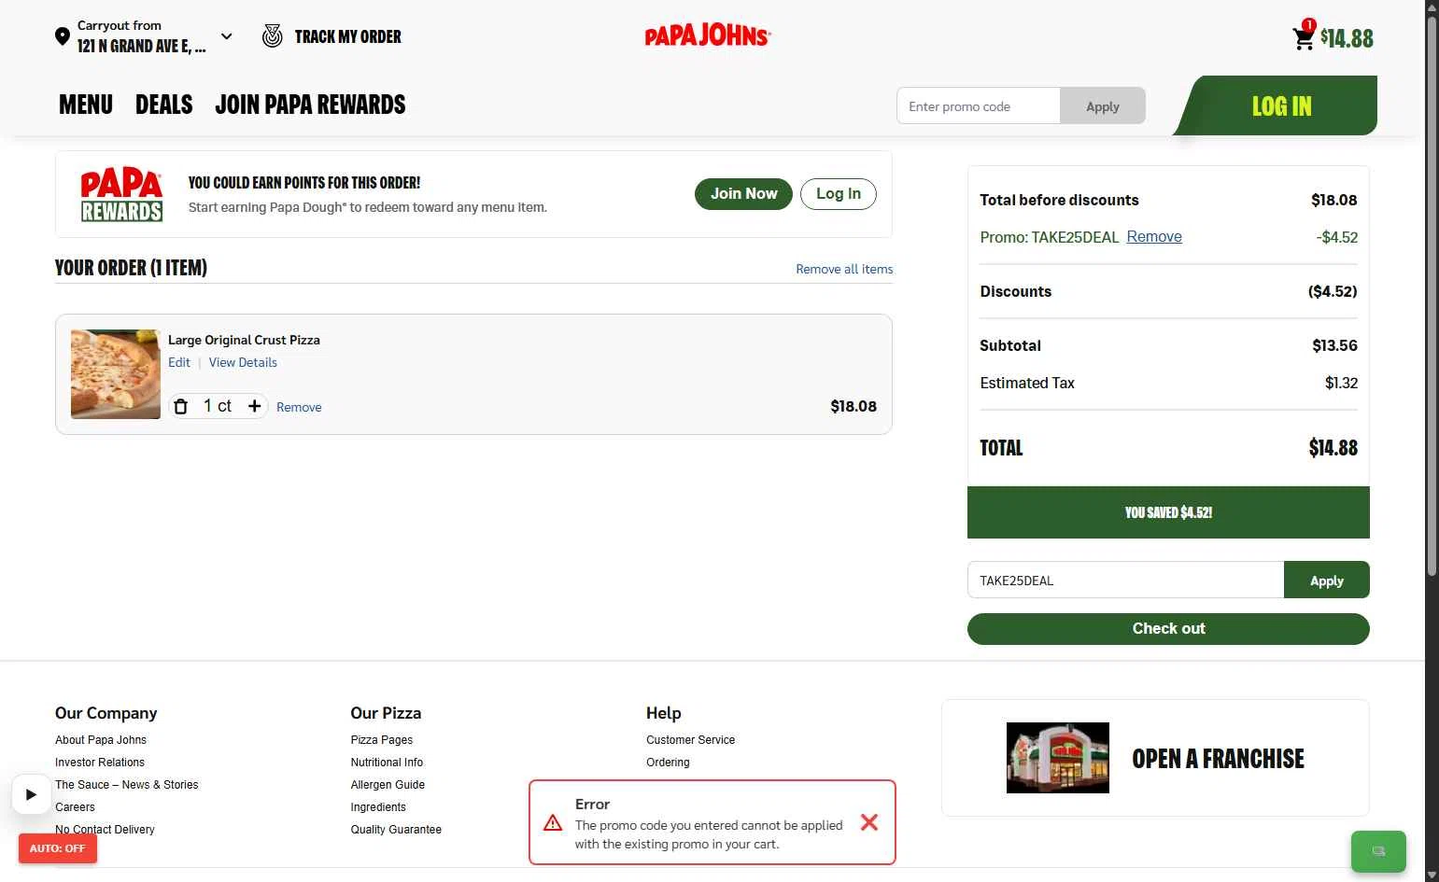Open View Details for the pizza

pos(243,362)
